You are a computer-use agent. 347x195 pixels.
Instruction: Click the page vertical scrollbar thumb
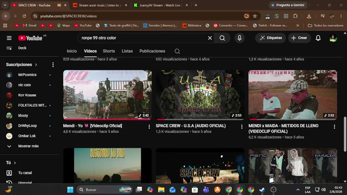tap(345, 134)
